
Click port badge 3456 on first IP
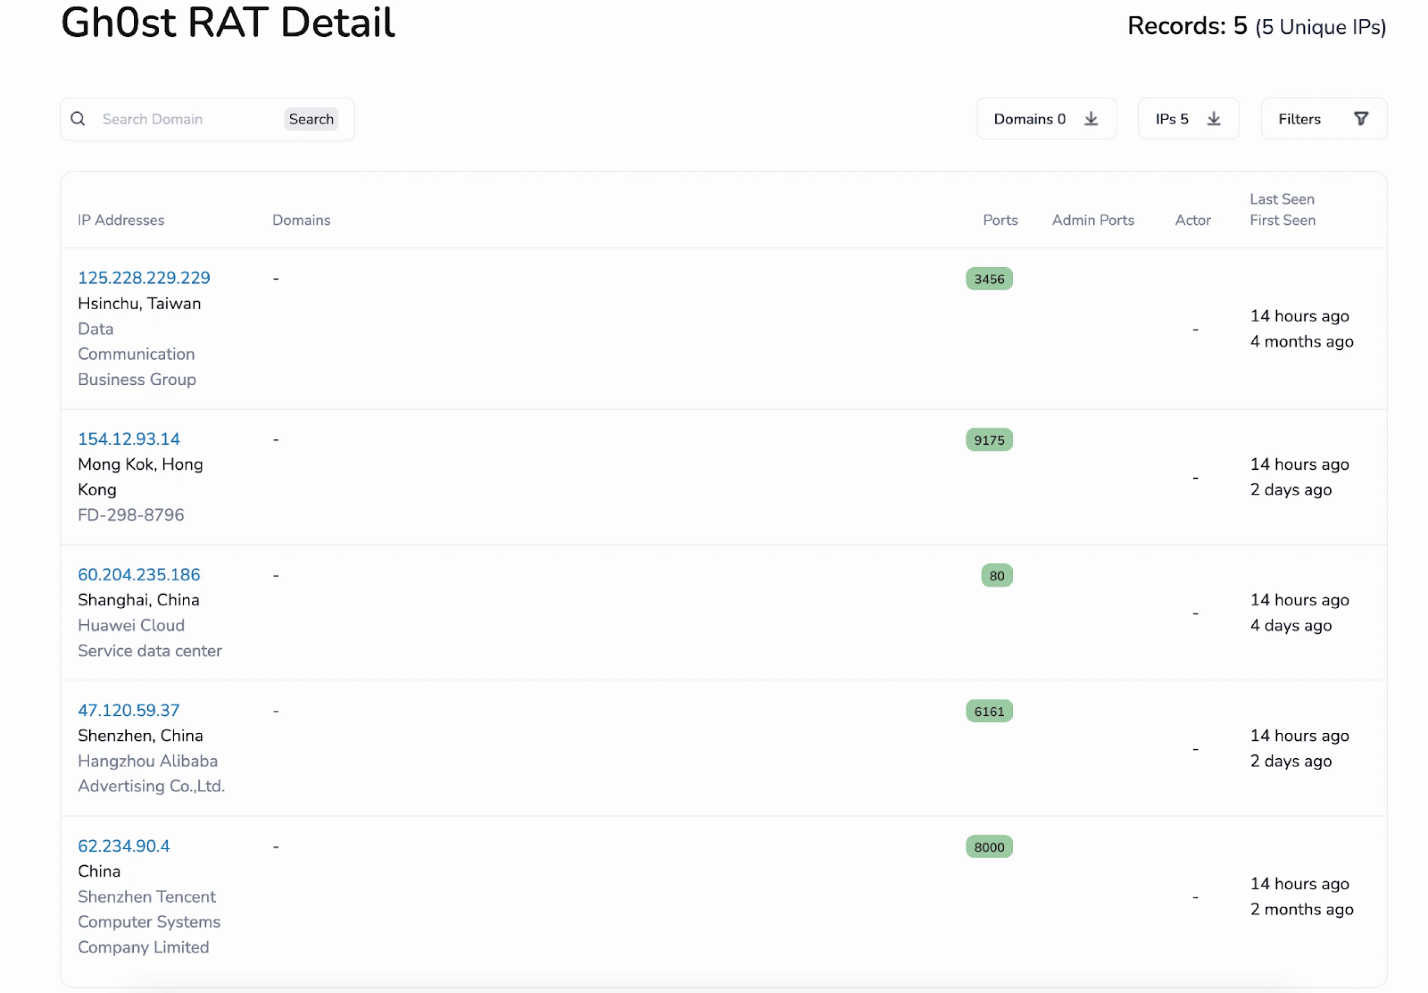[988, 279]
